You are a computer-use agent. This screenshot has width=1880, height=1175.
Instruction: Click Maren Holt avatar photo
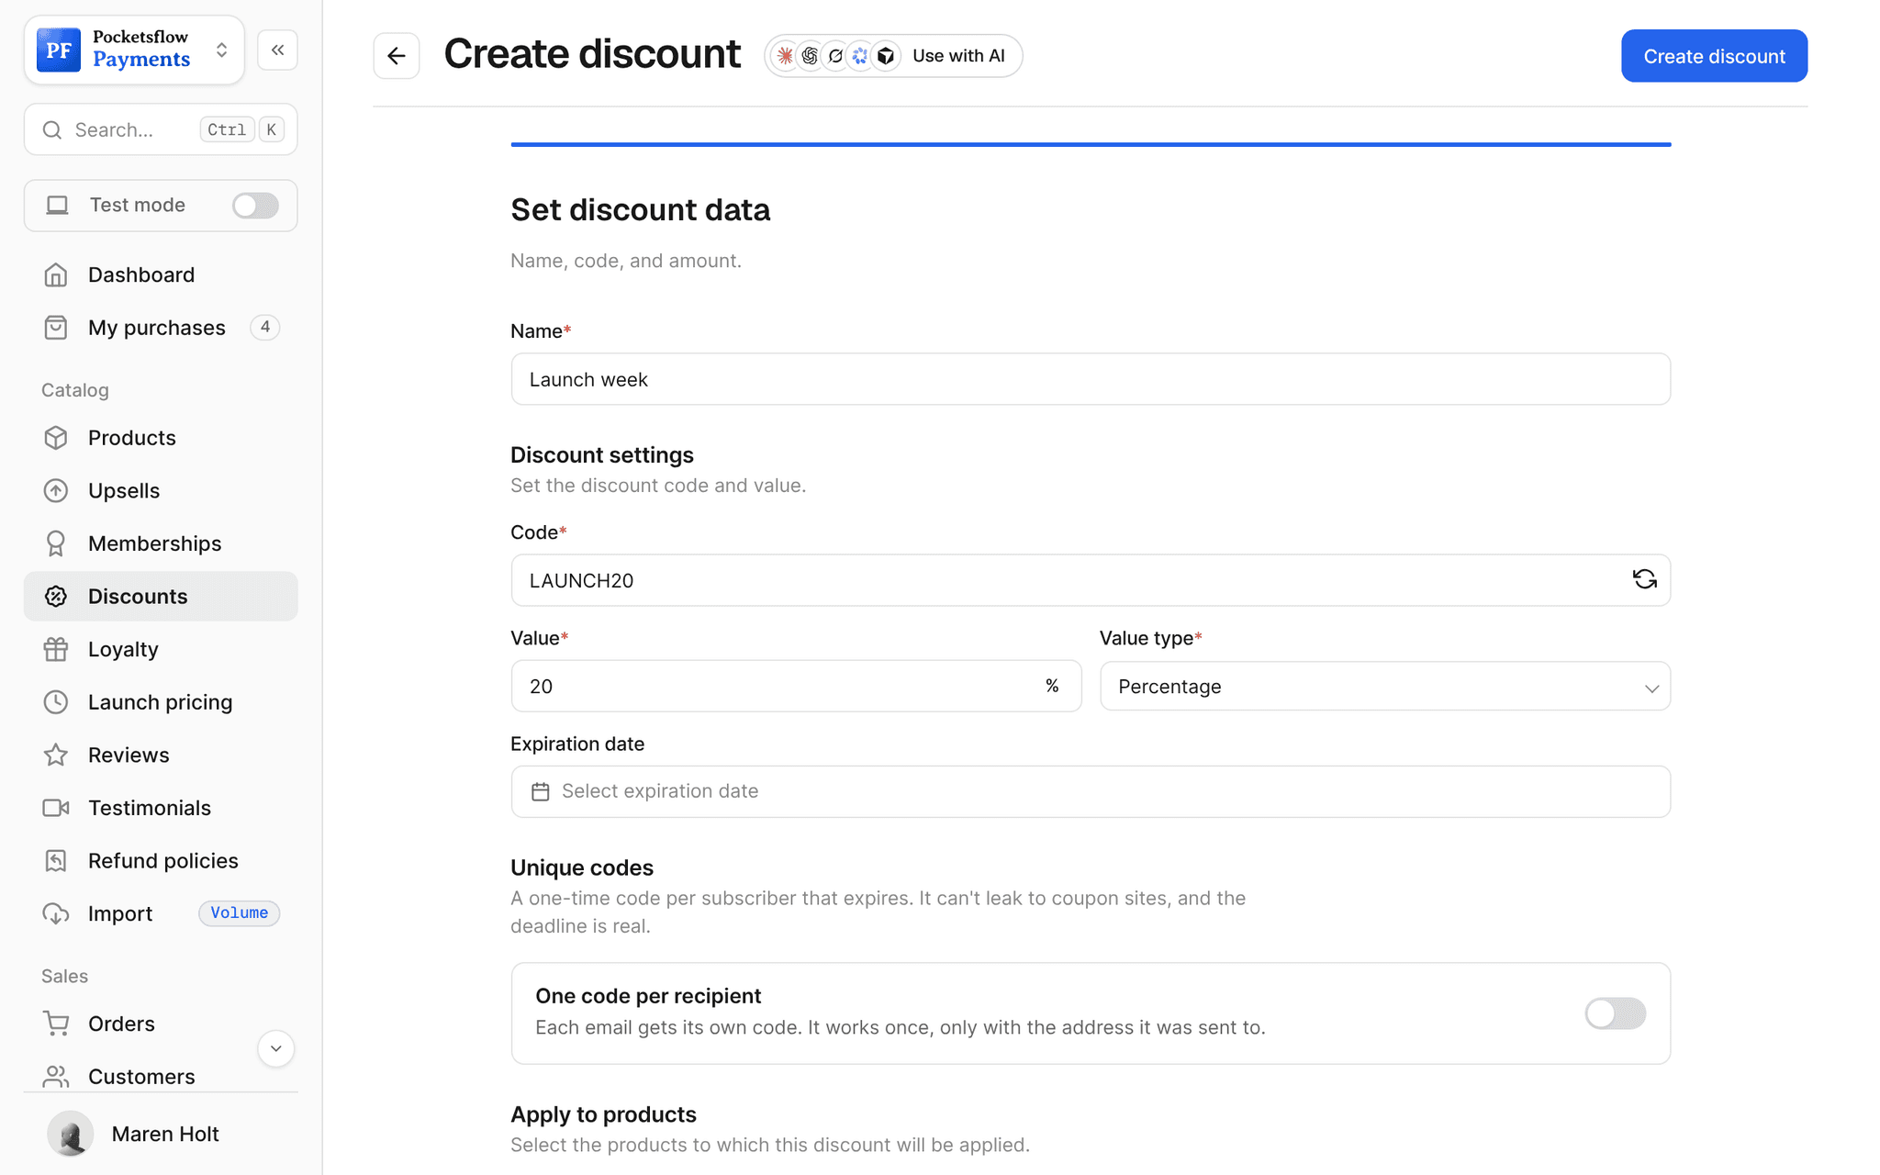70,1134
